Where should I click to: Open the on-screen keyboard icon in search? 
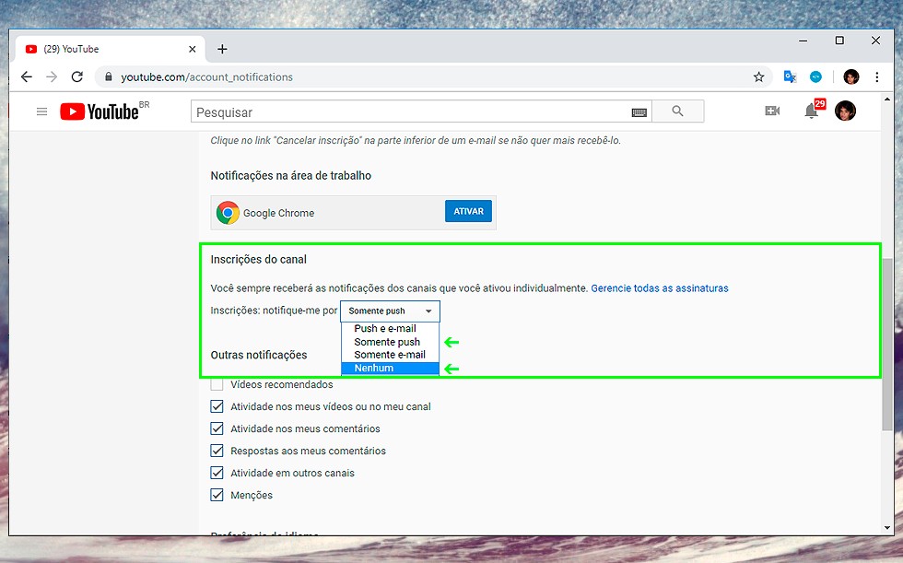[639, 112]
